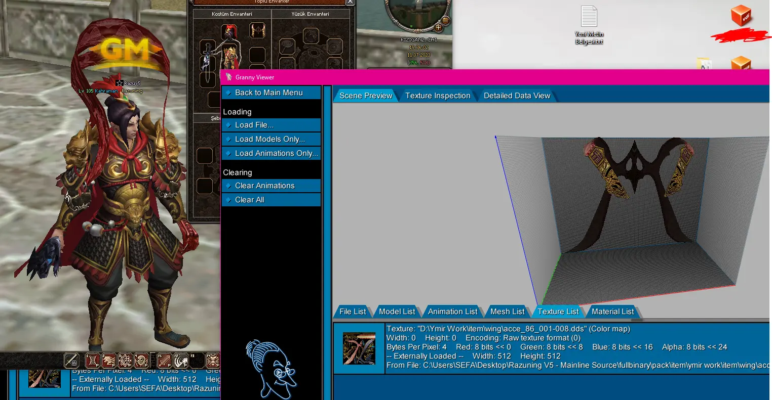Switch to the Texture Inspection tab
This screenshot has height=400, width=772.
click(x=438, y=96)
